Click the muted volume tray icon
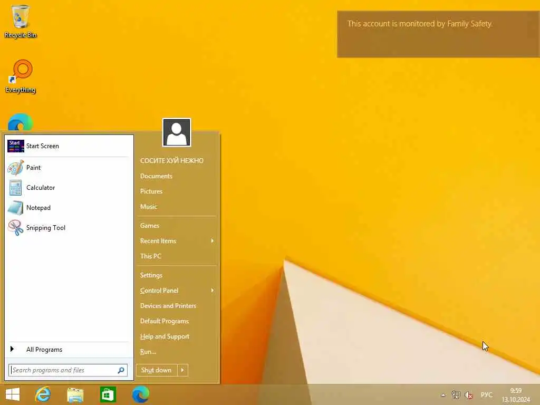 click(x=469, y=395)
